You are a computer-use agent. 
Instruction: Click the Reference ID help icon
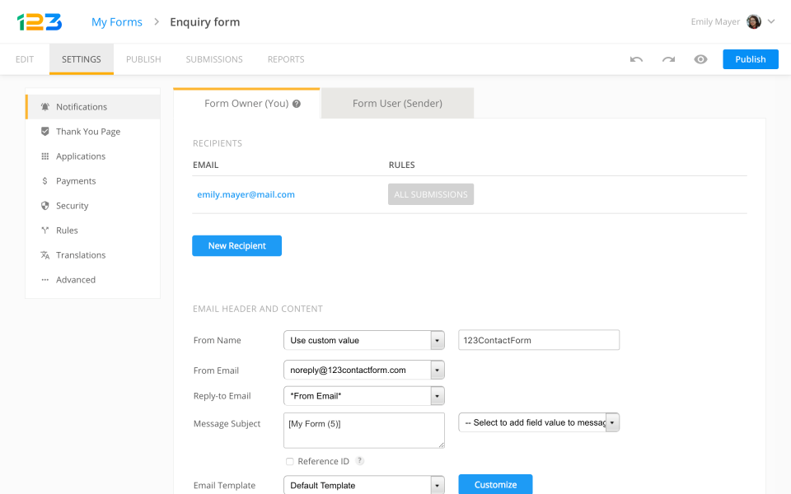pyautogui.click(x=360, y=461)
